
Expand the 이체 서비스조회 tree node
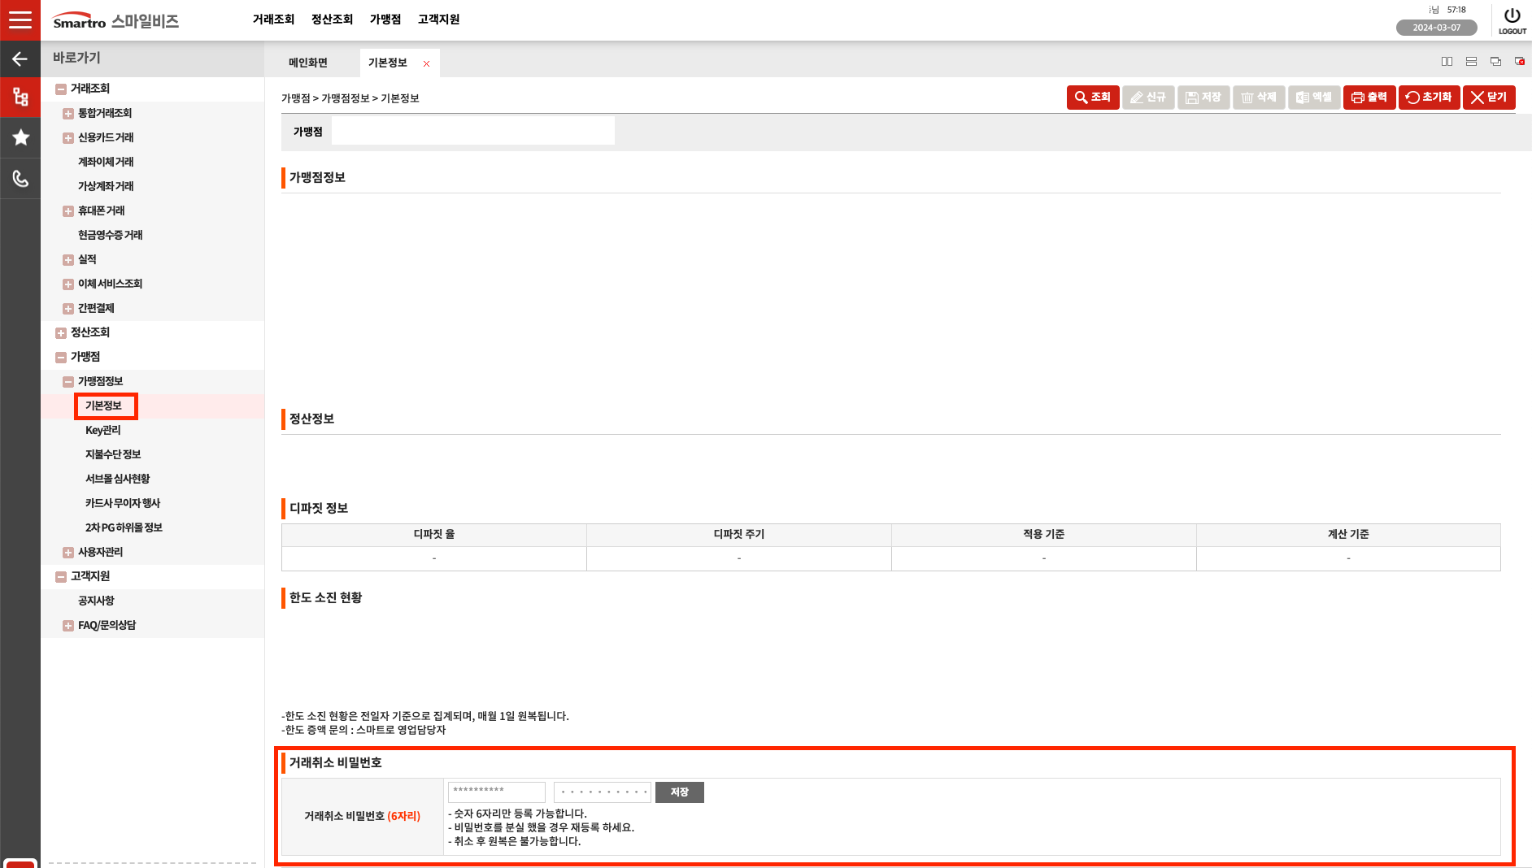68,284
